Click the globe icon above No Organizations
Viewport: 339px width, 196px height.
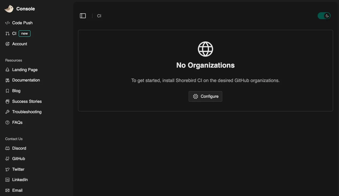point(205,49)
